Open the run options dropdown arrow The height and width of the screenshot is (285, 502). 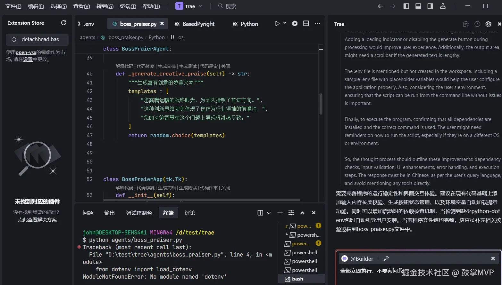coord(285,23)
